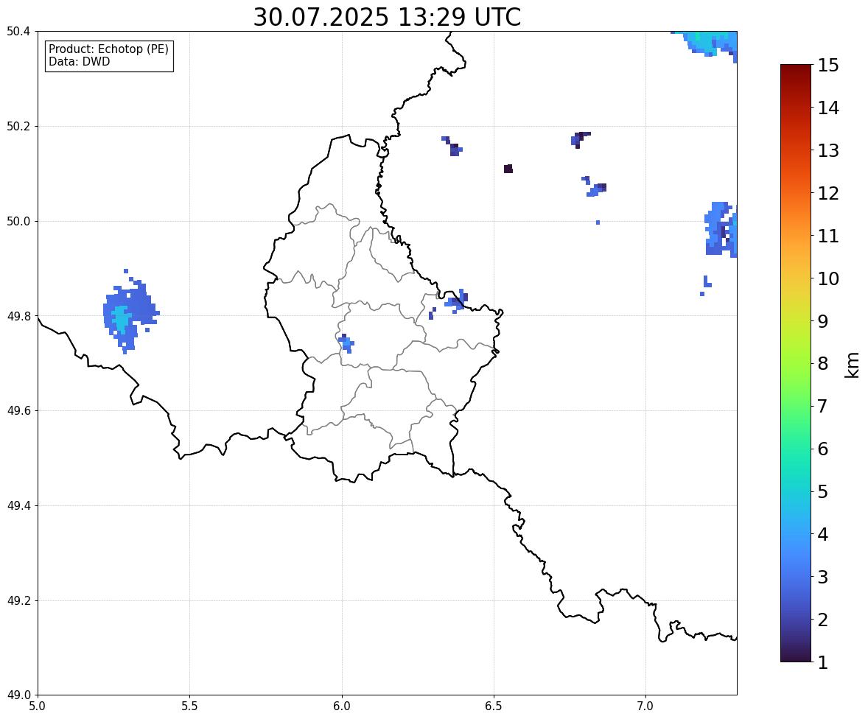Click the colorbar tick label "11"

828,236
